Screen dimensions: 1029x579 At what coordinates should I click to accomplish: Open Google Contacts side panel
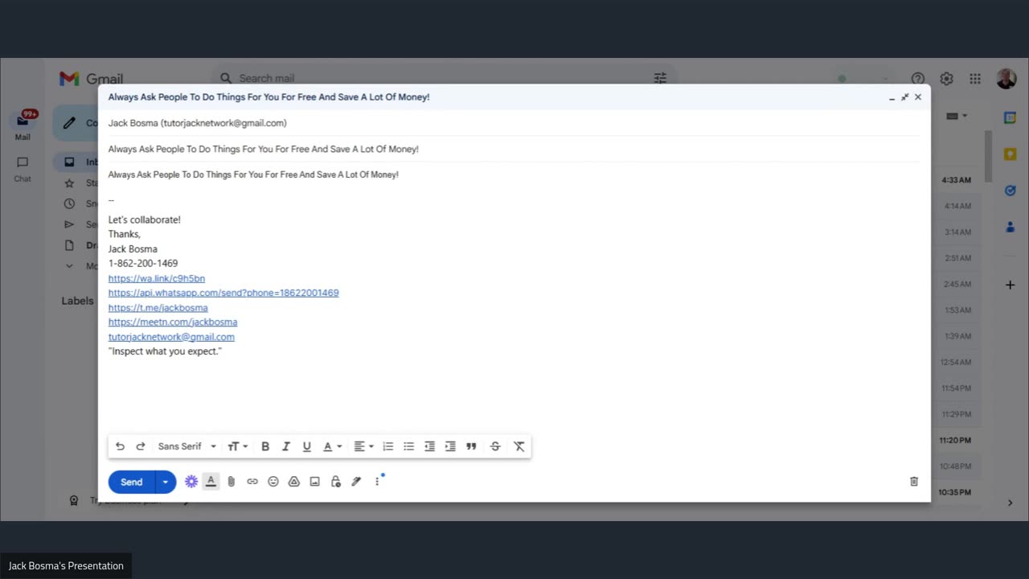[x=1011, y=227]
